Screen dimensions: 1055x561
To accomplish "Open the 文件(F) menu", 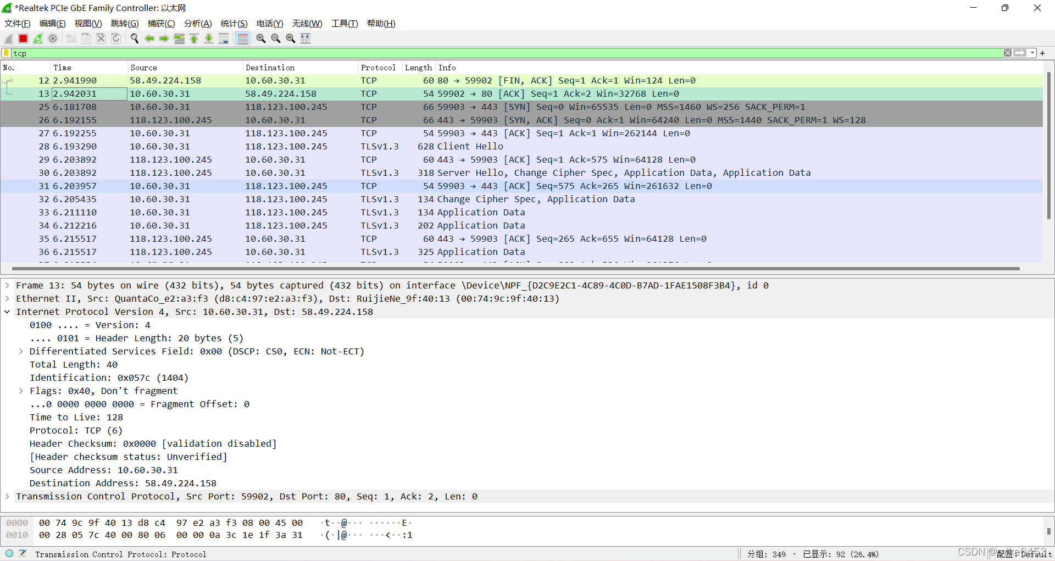I will [18, 24].
